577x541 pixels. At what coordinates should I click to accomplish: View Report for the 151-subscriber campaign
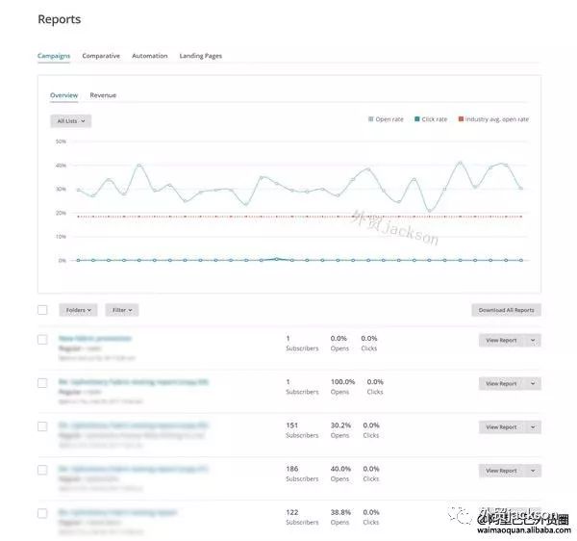pyautogui.click(x=501, y=426)
